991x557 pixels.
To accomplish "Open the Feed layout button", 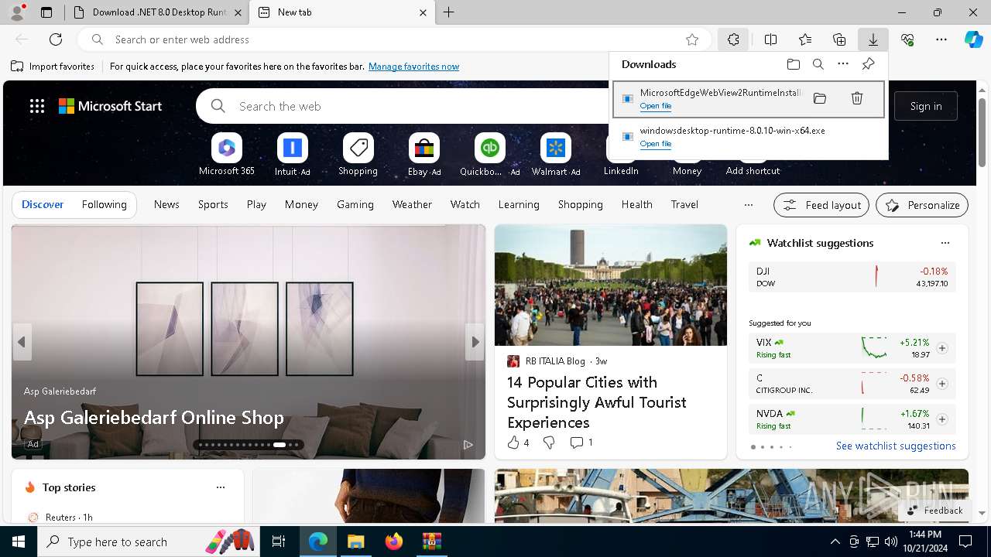I will click(821, 205).
